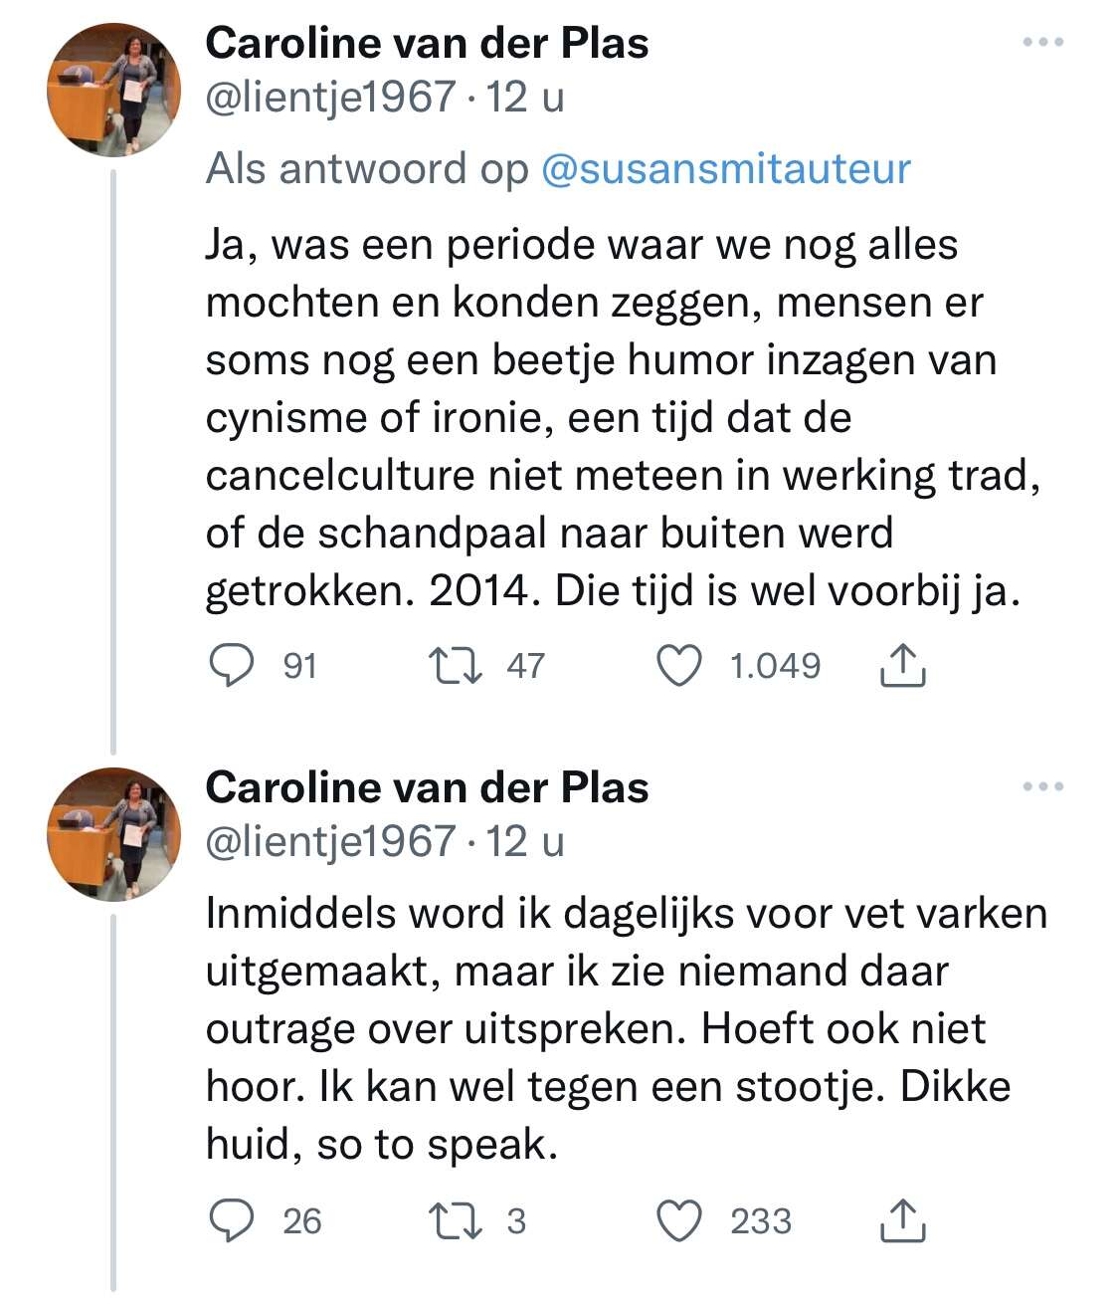
Task: Share the first tweet via share icon
Action: pos(903,665)
